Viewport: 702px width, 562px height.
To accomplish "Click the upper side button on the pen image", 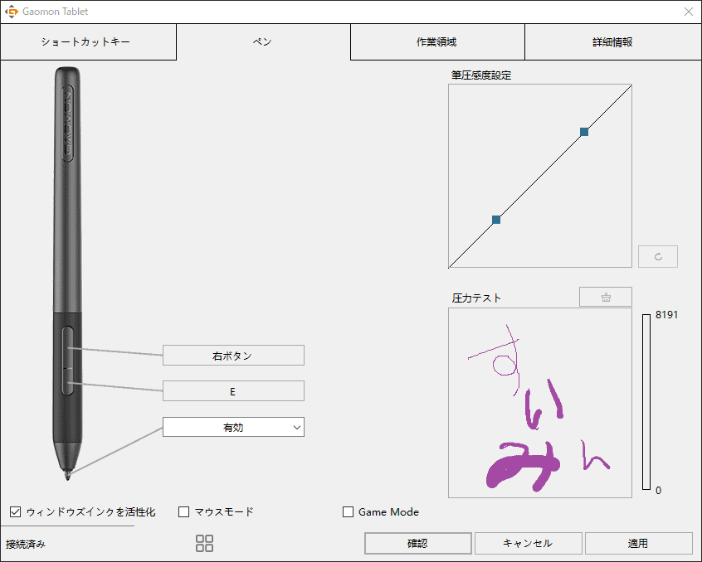I will (x=67, y=347).
